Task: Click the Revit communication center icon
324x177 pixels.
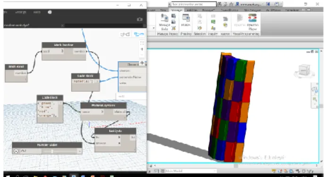Action: point(225,4)
